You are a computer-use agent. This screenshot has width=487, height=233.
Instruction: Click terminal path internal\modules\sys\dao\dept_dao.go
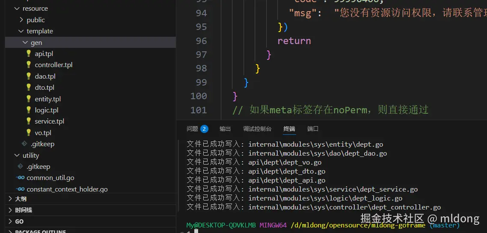point(318,153)
